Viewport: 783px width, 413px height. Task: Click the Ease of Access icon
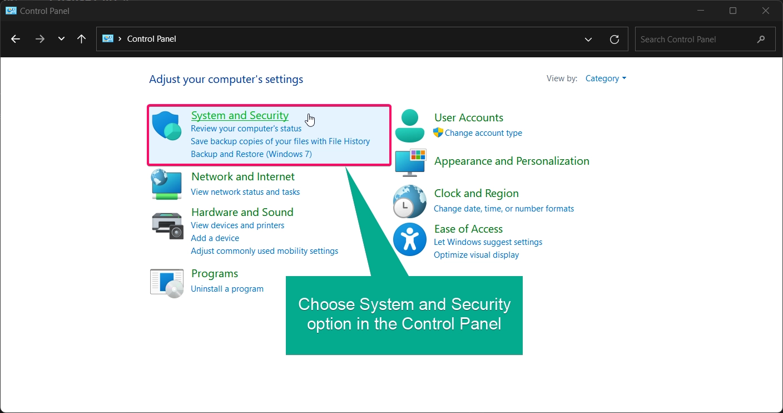click(x=410, y=239)
